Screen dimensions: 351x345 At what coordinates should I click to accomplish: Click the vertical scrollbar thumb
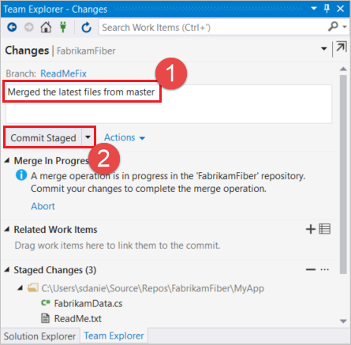(343, 174)
